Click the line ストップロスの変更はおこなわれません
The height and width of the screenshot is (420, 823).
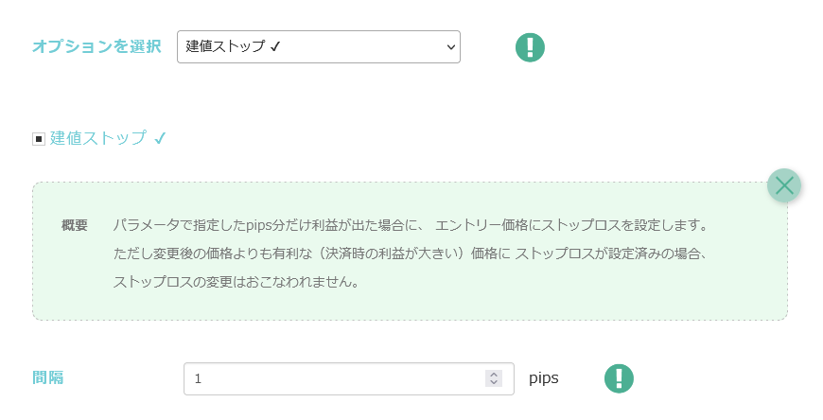[x=236, y=282]
